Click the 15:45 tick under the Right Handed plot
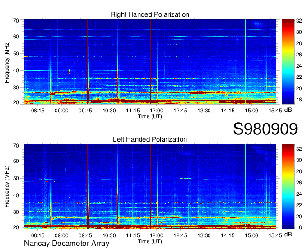307x249 pixels. (x=275, y=111)
